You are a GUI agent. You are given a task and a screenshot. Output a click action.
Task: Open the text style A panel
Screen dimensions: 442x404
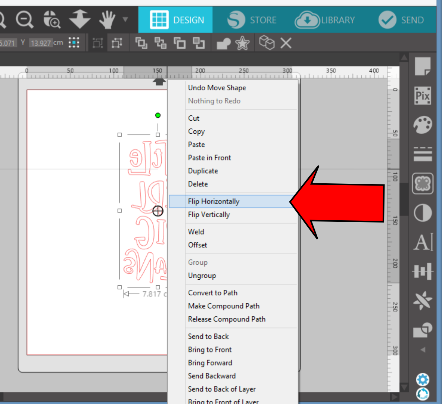click(423, 242)
